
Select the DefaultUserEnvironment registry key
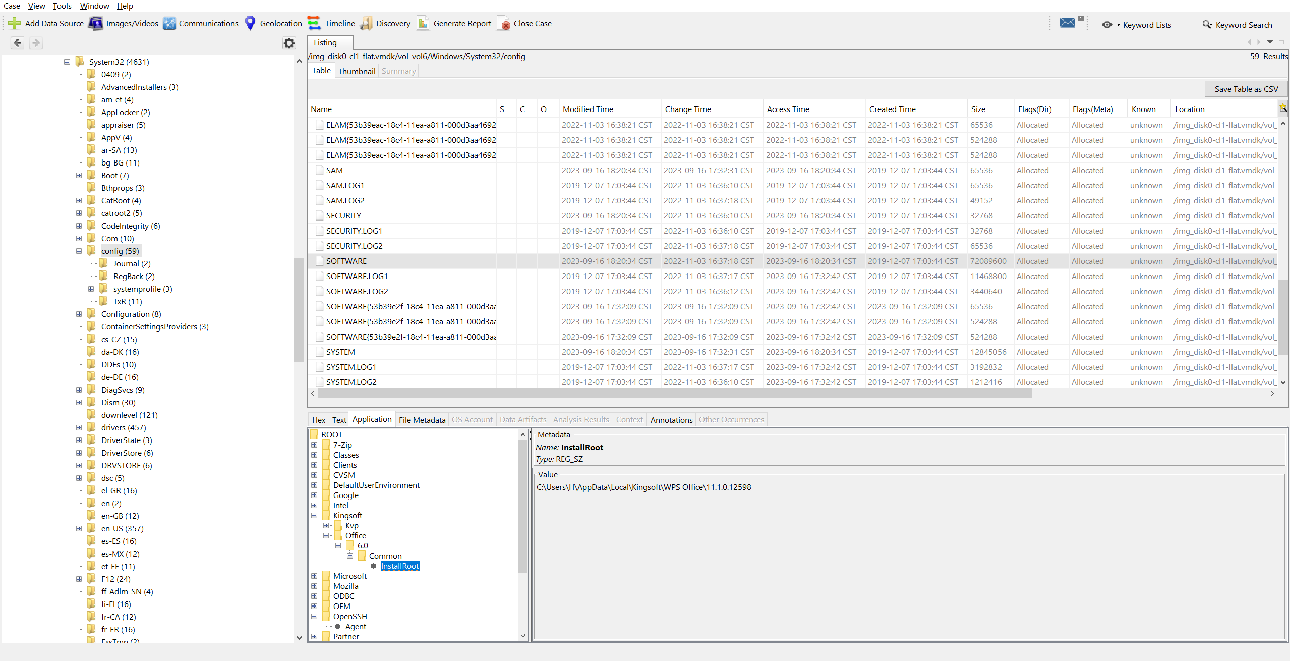(376, 485)
